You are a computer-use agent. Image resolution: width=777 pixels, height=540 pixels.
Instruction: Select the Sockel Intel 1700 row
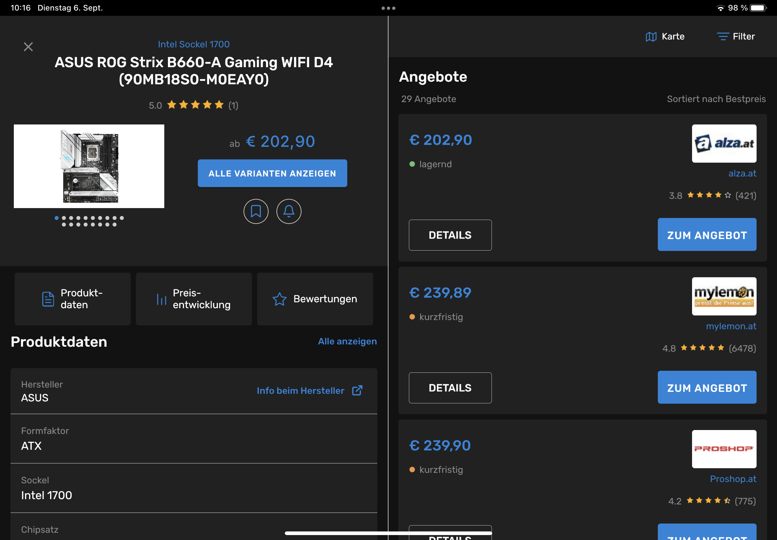pyautogui.click(x=194, y=488)
